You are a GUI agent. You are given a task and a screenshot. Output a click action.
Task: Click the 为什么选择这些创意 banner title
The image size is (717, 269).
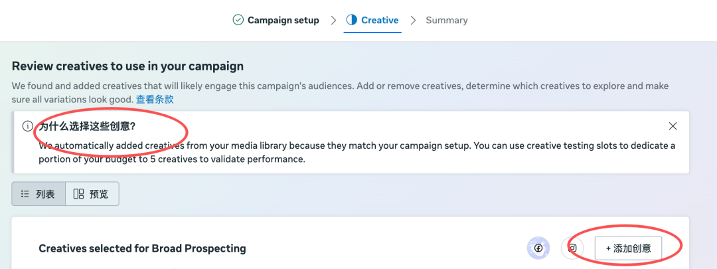[x=92, y=126]
